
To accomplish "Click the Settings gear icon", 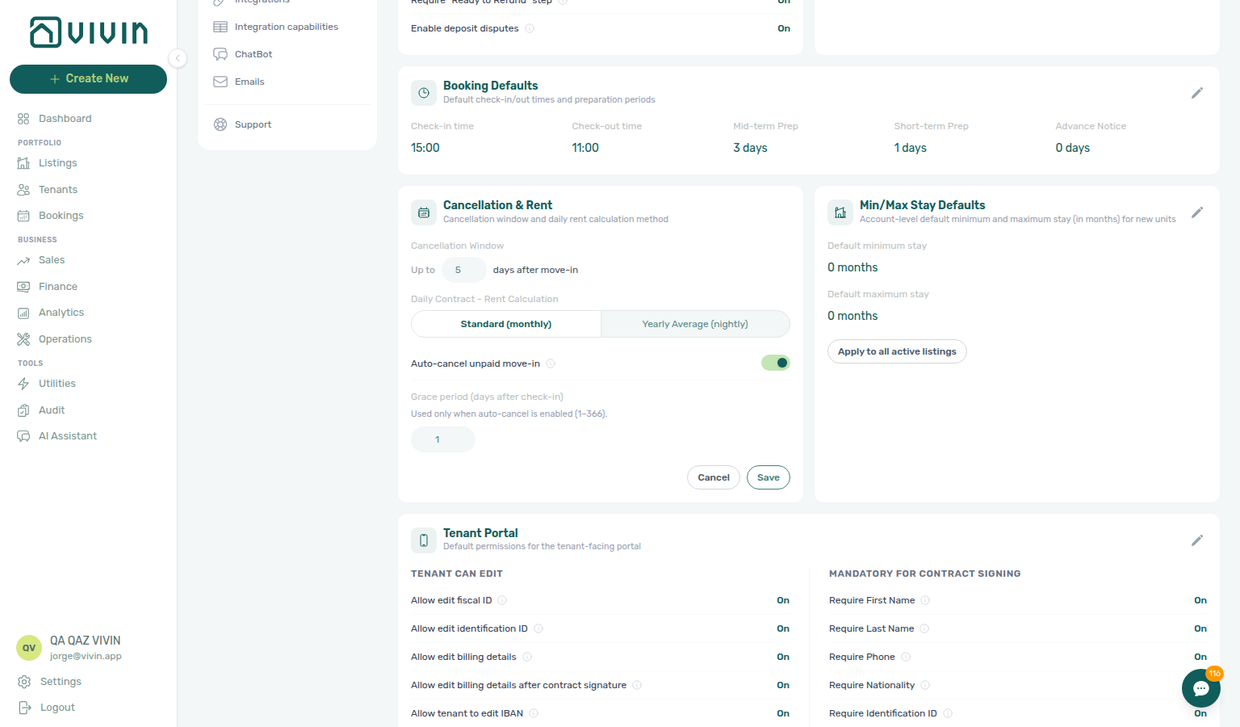I will 24,682.
